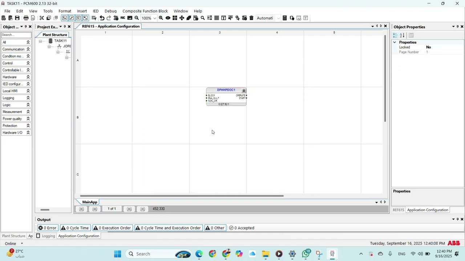Screen dimensions: 465x261
Task: Expand the Communication category
Action: click(28, 49)
